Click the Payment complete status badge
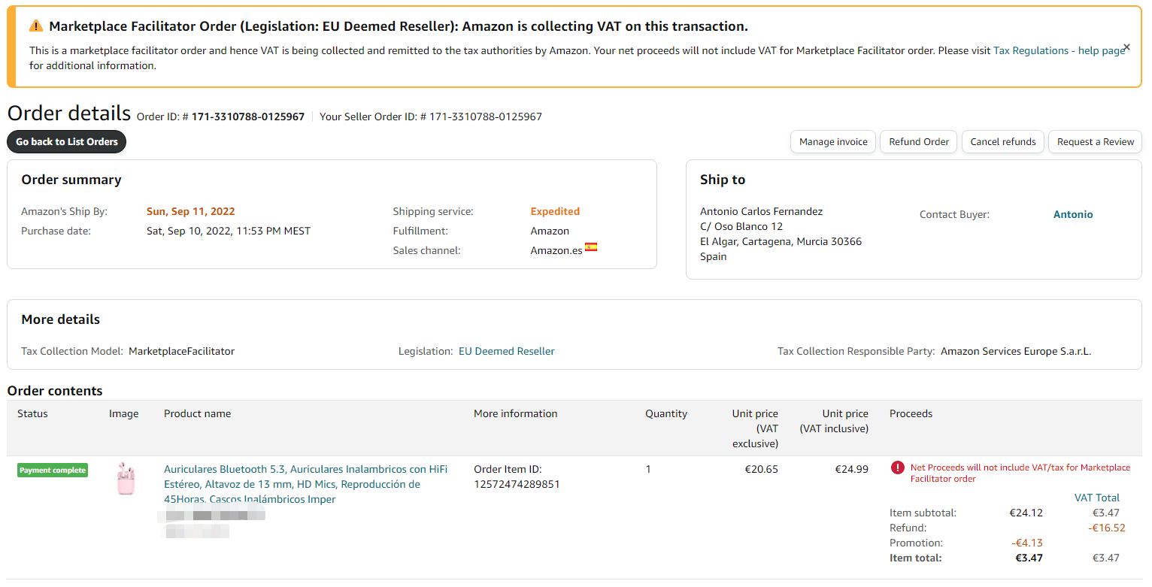Screen dimensions: 1152x587 click(53, 470)
